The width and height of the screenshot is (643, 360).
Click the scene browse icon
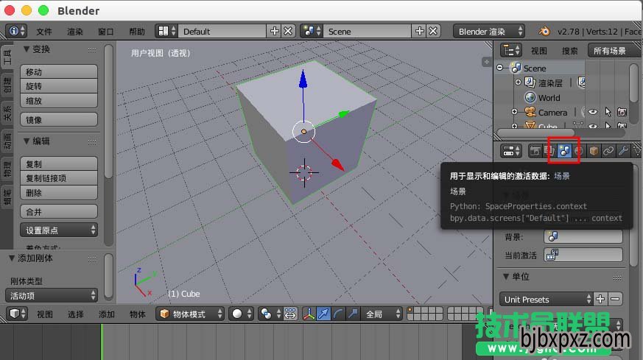(312, 31)
